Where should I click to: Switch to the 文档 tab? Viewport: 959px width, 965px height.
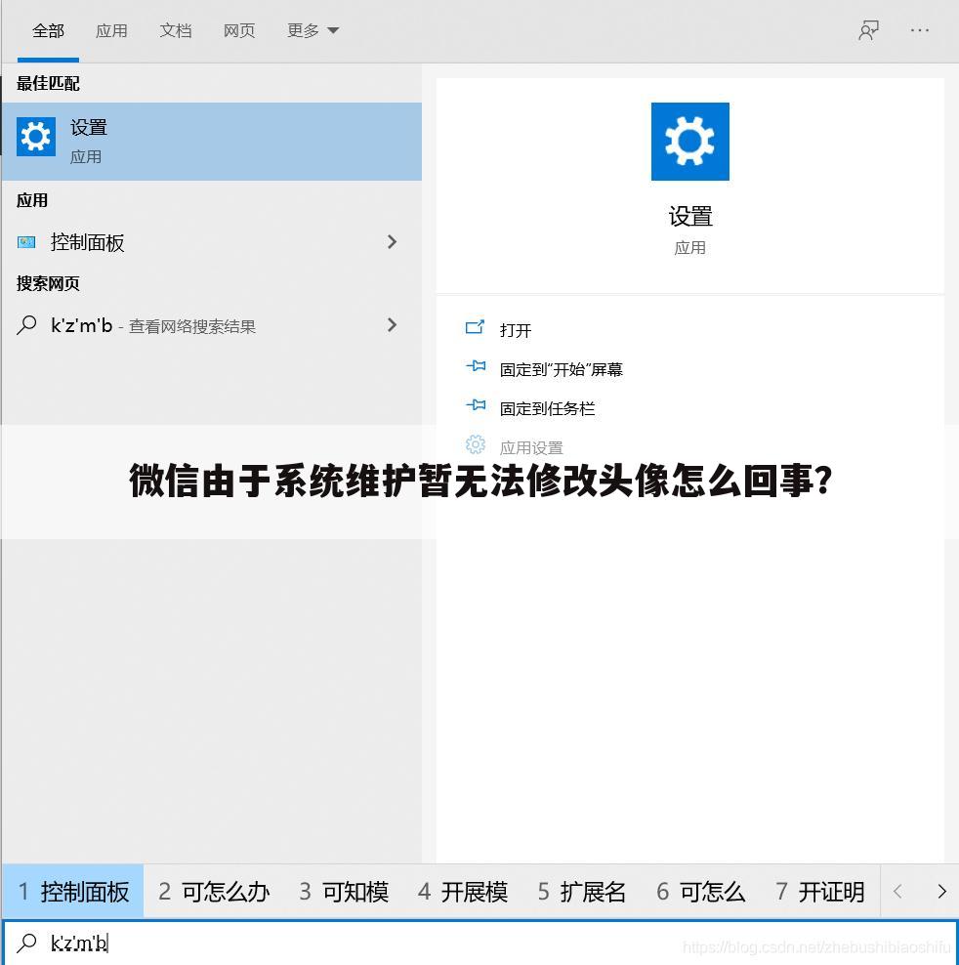[176, 30]
